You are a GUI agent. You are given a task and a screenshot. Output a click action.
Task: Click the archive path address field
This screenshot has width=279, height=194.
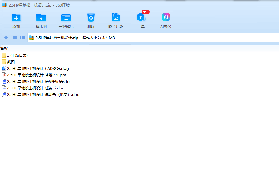153,38
